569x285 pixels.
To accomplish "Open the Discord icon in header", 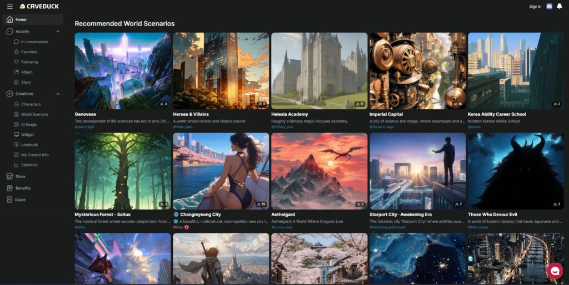I will 549,6.
